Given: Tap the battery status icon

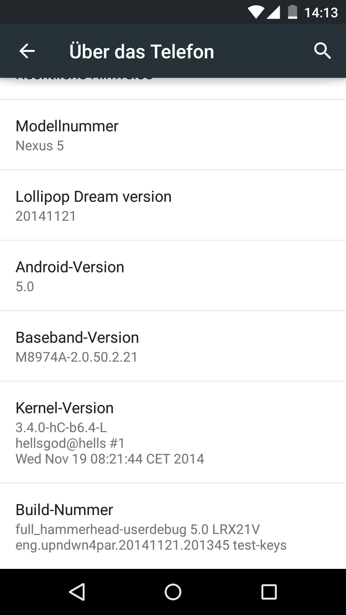Looking at the screenshot, I should point(293,12).
